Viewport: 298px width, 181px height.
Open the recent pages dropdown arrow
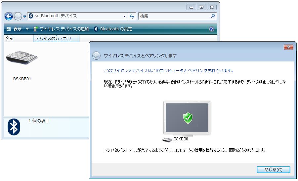(x=24, y=17)
